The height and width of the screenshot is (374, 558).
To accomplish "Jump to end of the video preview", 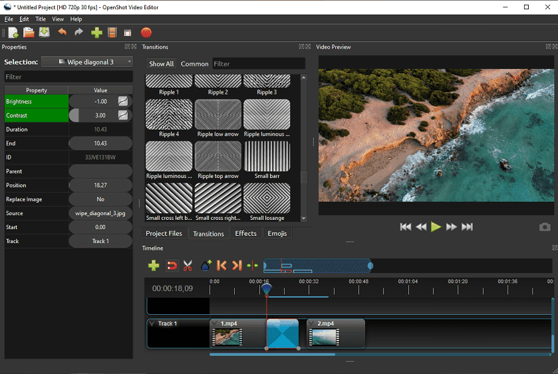I will (468, 227).
